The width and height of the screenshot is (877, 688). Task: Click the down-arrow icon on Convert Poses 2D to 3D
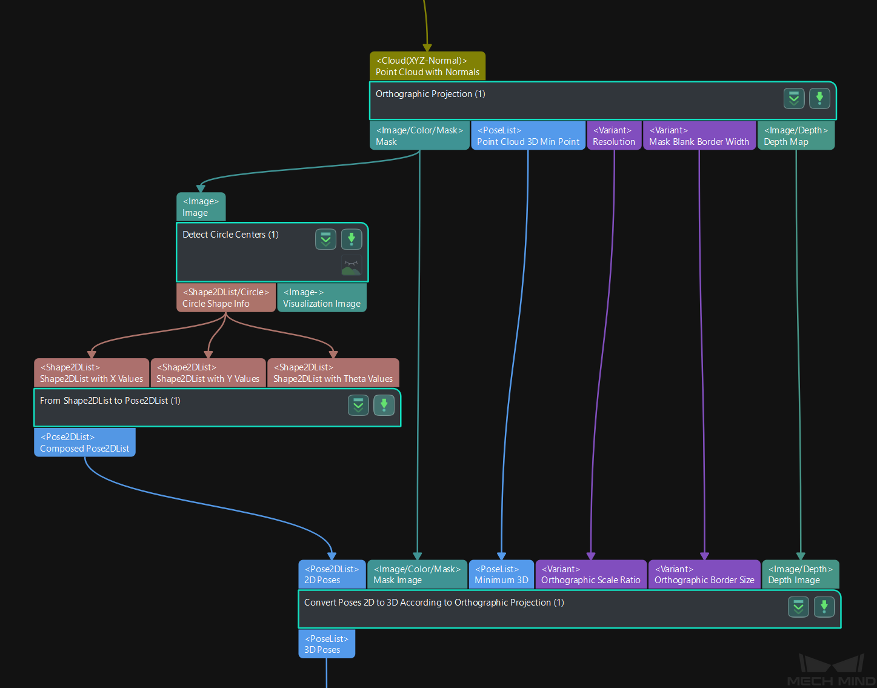click(824, 606)
